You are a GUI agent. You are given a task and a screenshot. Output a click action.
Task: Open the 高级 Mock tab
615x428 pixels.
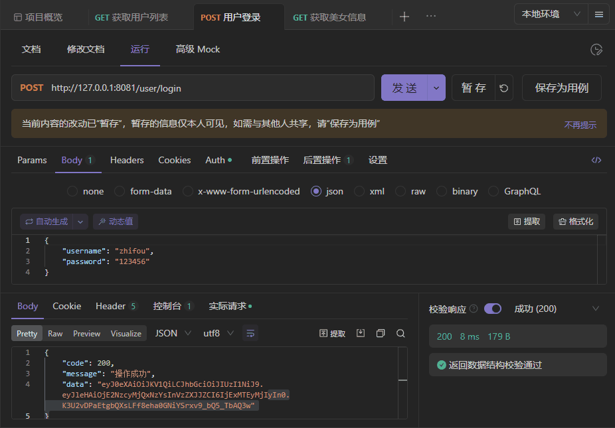(198, 49)
